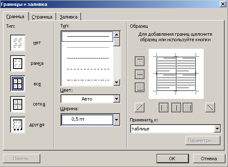Close the Границы и заливка dialog
Image resolution: width=228 pixels, height=167 pixels.
pyautogui.click(x=223, y=4)
